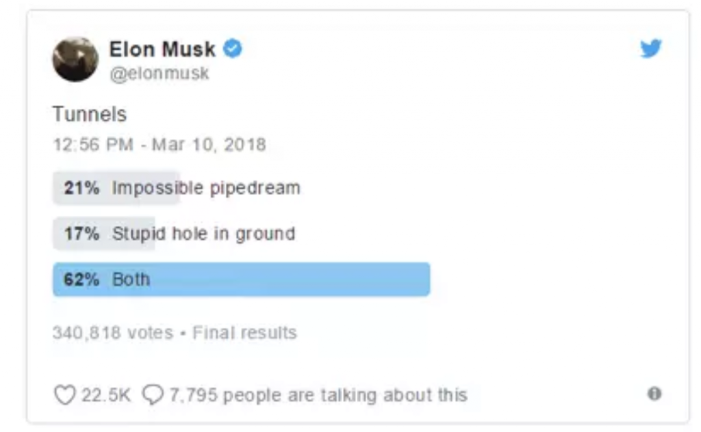Click the 22.5K likes count

click(106, 395)
